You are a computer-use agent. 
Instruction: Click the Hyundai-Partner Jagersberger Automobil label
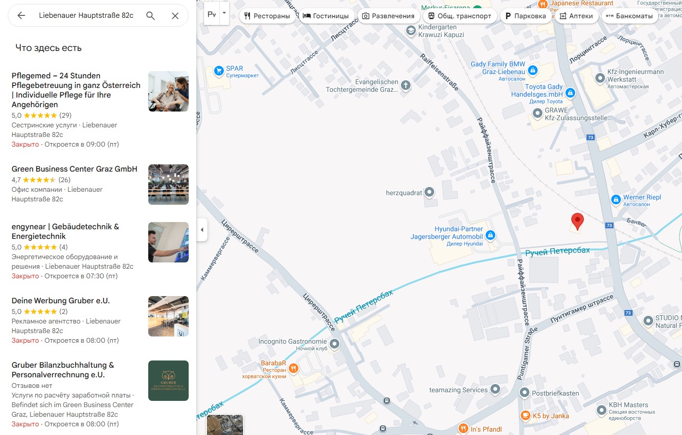click(x=446, y=233)
